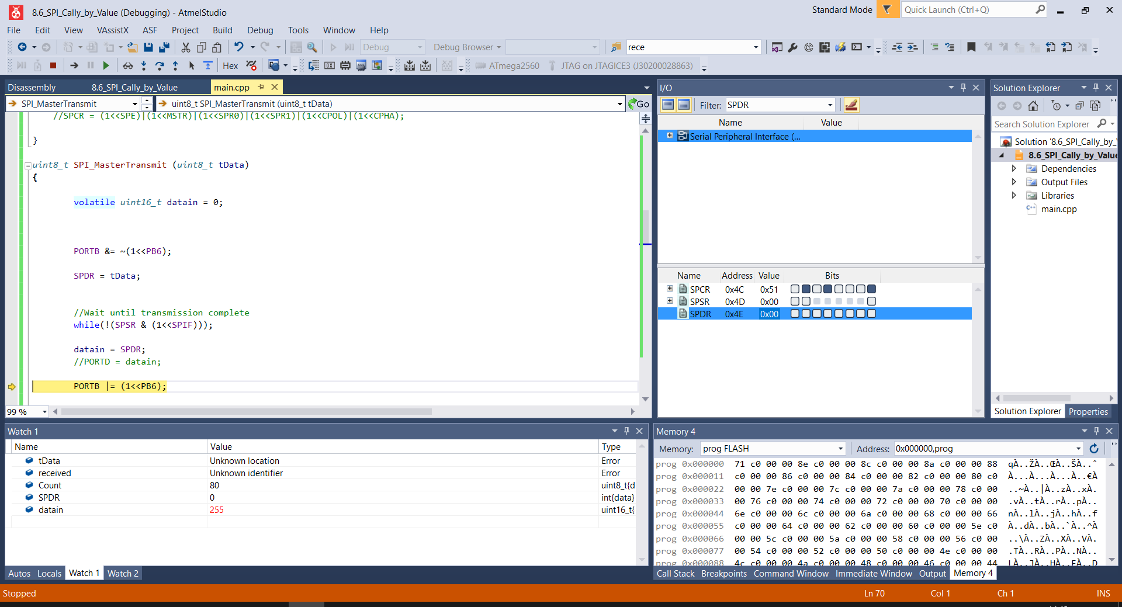Click the Show Next Statement arrow icon
This screenshot has height=607, width=1122.
(74, 65)
